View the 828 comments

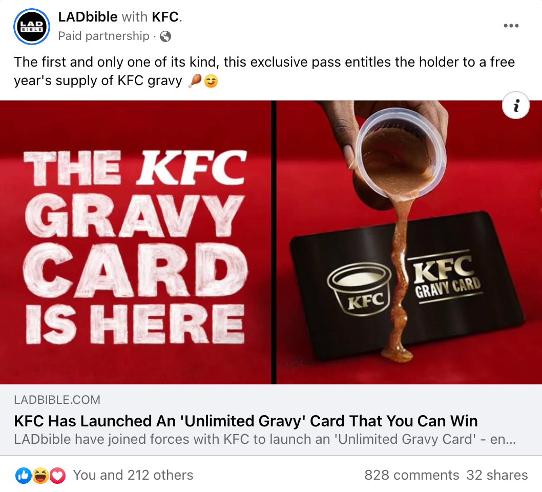click(411, 475)
